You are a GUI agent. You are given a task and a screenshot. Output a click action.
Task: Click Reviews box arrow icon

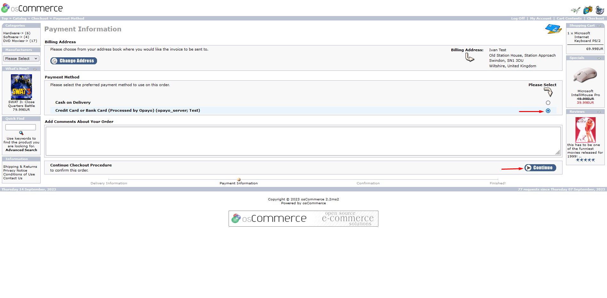point(599,112)
